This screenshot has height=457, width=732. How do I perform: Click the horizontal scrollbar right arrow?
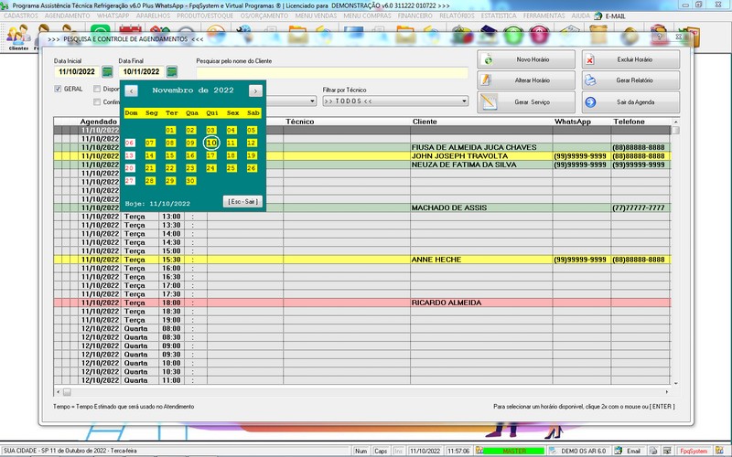(667, 392)
